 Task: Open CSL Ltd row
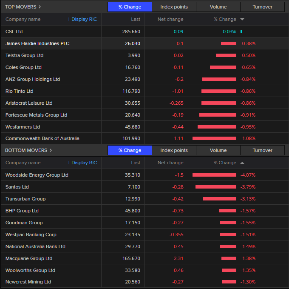(x=144, y=31)
